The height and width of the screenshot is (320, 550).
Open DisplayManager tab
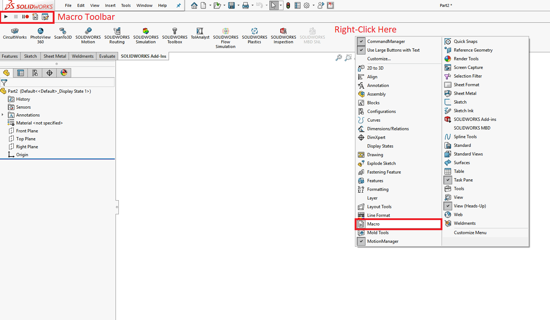(64, 73)
